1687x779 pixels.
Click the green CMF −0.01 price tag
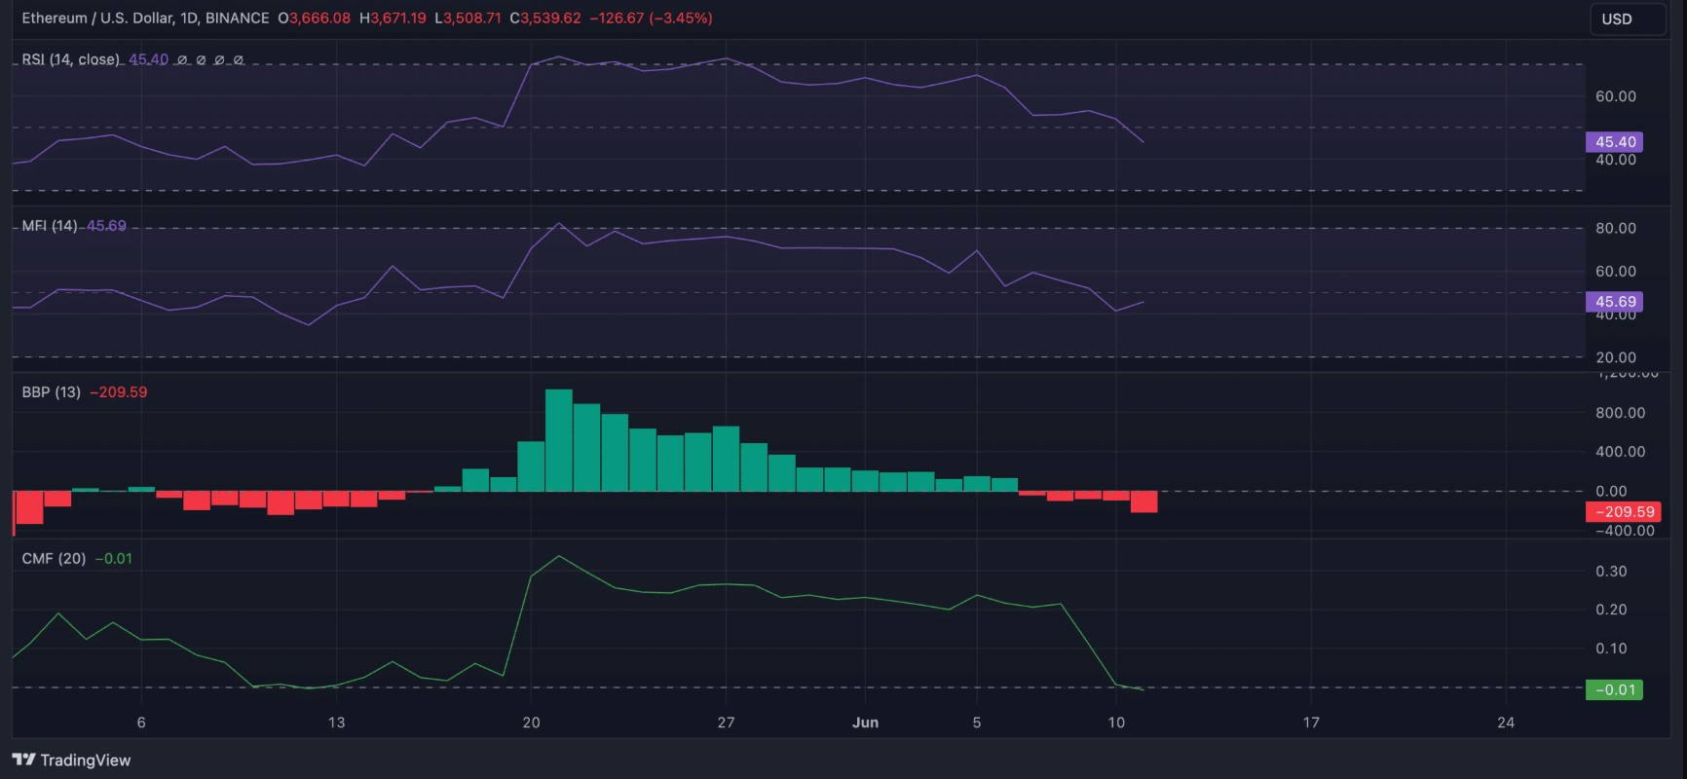coord(1615,689)
